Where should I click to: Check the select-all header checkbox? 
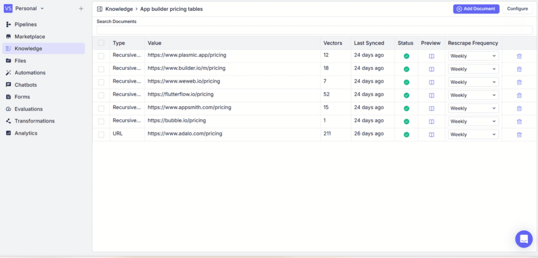pyautogui.click(x=101, y=43)
